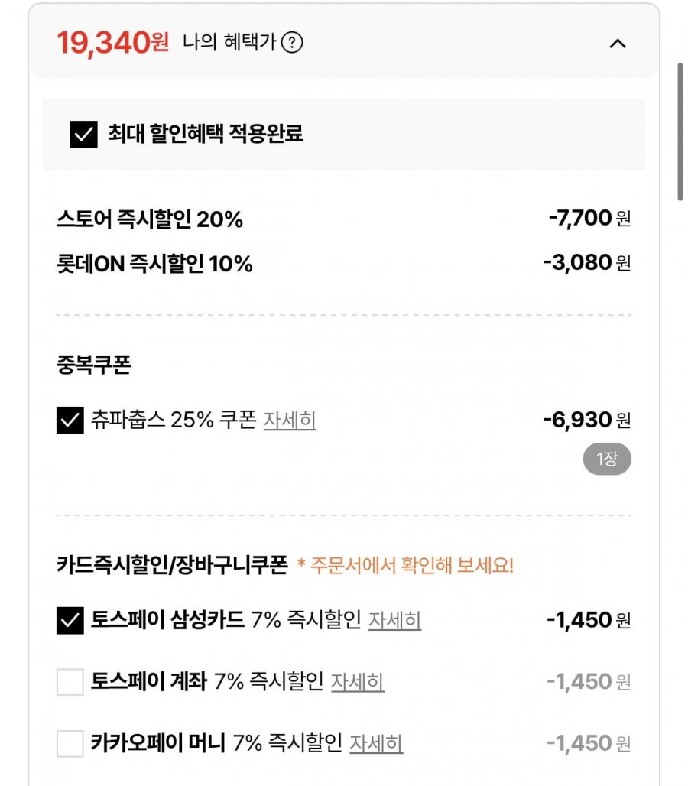688x786 pixels.
Task: Toggle the 최대 할인혜택 적용완료 checkbox
Action: point(83,135)
